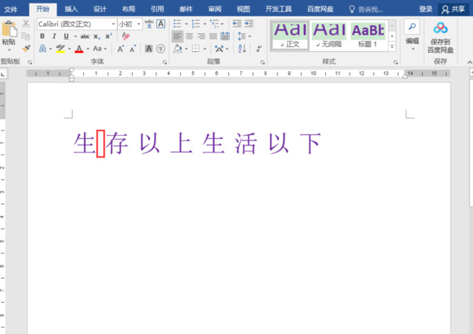
Task: Apply the 标题 1 style
Action: (x=368, y=36)
